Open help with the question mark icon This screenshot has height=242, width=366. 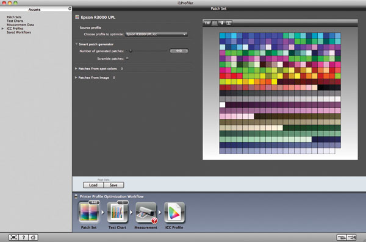23,237
